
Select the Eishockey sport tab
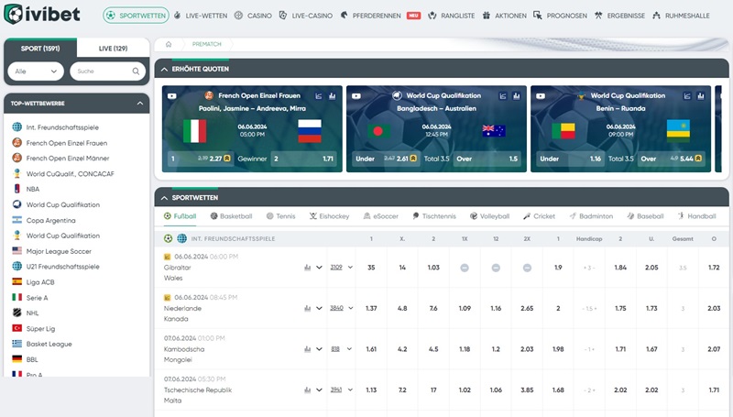point(329,216)
